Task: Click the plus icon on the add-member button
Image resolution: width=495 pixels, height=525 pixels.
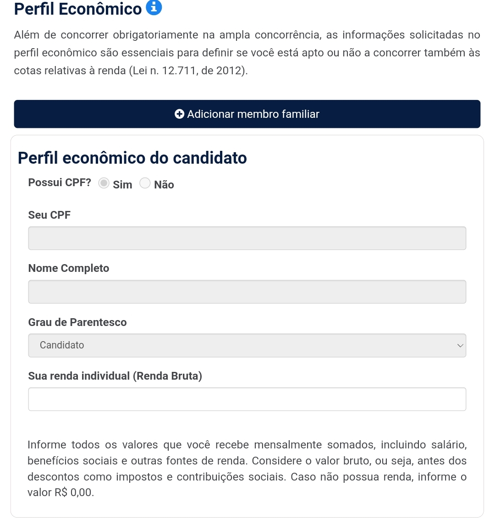Action: [x=180, y=114]
